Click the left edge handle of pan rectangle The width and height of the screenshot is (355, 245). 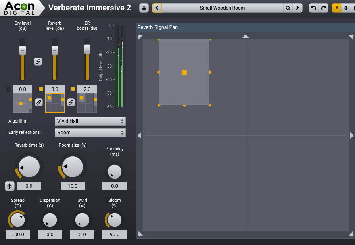click(x=159, y=72)
